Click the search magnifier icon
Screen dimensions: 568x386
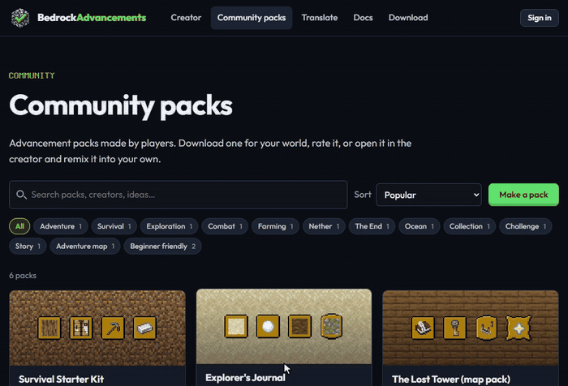click(x=21, y=195)
